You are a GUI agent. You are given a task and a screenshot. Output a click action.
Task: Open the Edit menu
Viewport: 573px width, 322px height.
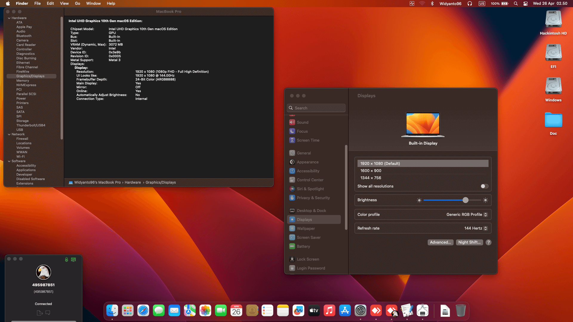(x=50, y=4)
